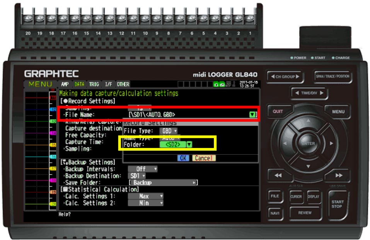Click the Backup Settings section icon
This screenshot has height=240, width=370.
(x=65, y=162)
